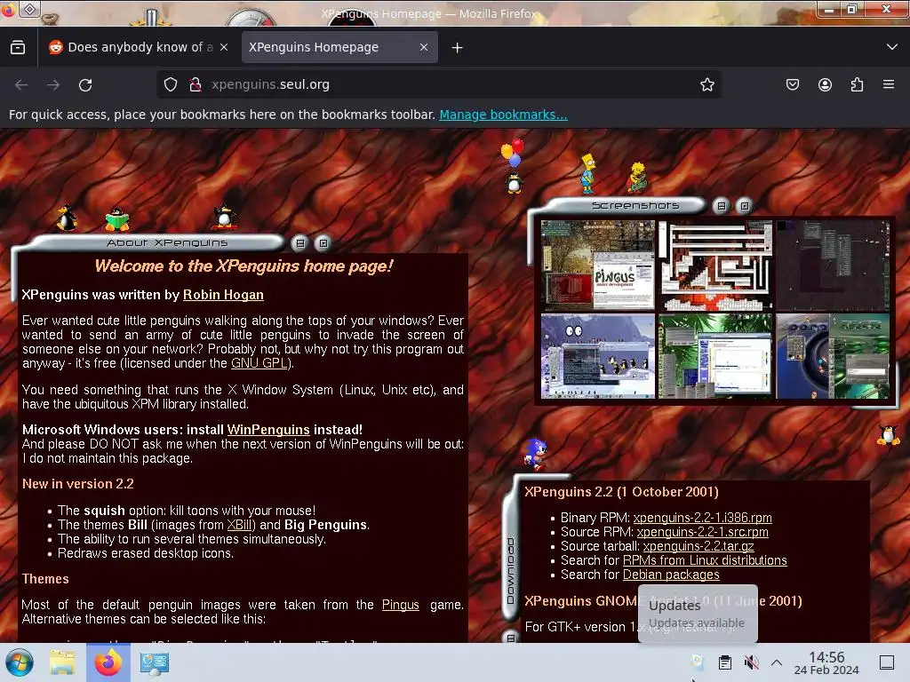Screen dimensions: 910x682
Task: Open the Debian packages link
Action: [671, 575]
